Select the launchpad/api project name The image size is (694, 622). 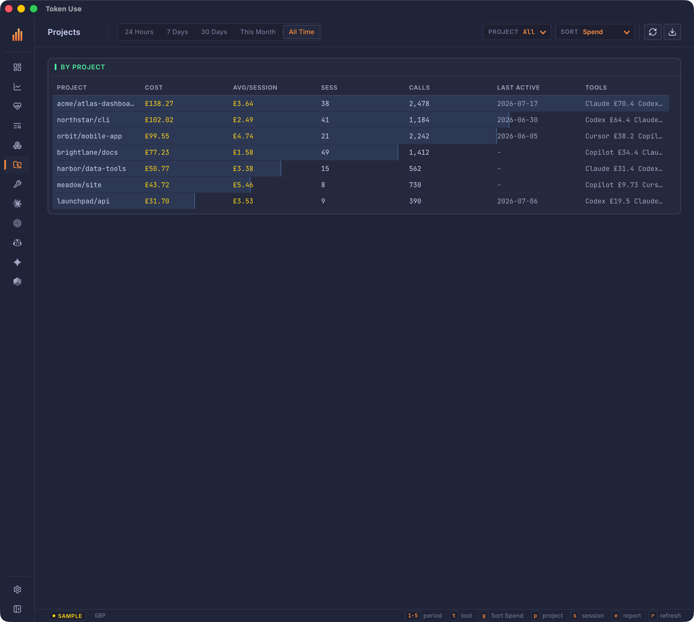(83, 201)
